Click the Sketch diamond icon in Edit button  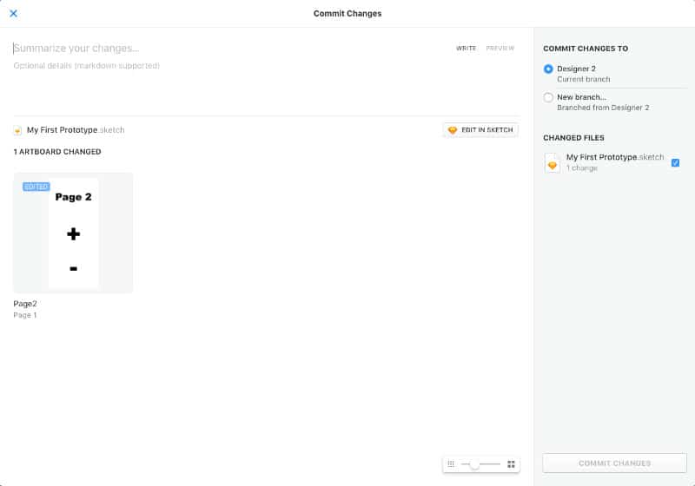pyautogui.click(x=452, y=130)
